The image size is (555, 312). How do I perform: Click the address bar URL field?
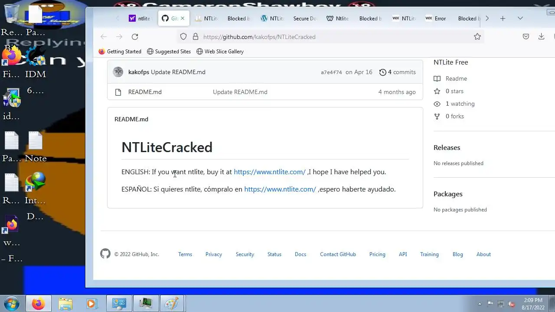coord(334,37)
